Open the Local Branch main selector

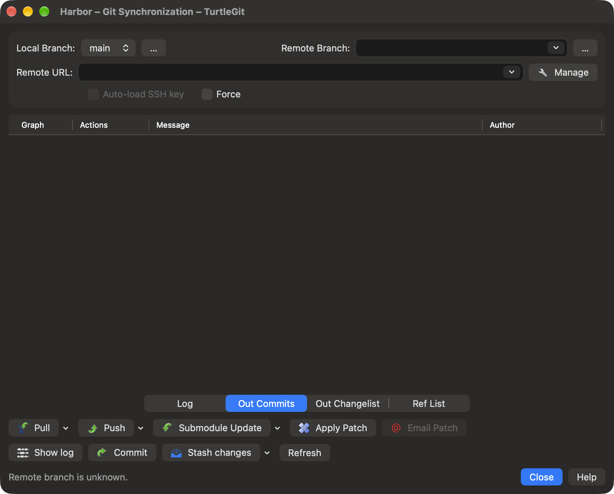108,48
